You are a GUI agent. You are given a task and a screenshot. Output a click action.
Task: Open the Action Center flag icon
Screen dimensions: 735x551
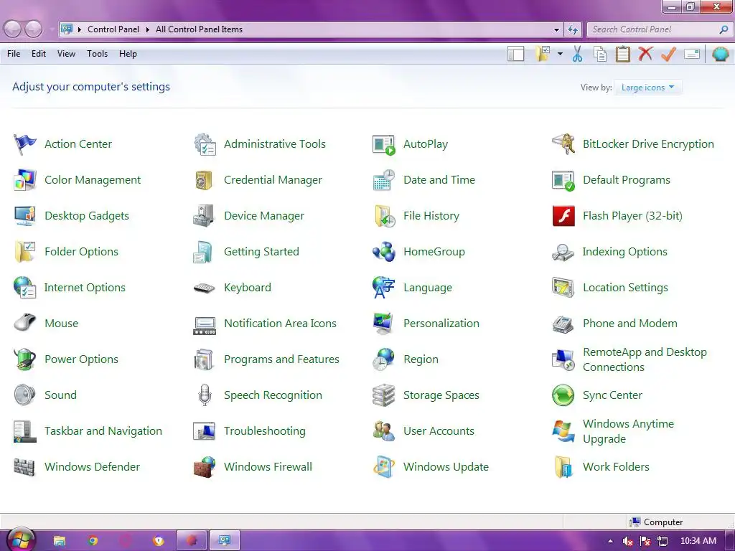24,143
